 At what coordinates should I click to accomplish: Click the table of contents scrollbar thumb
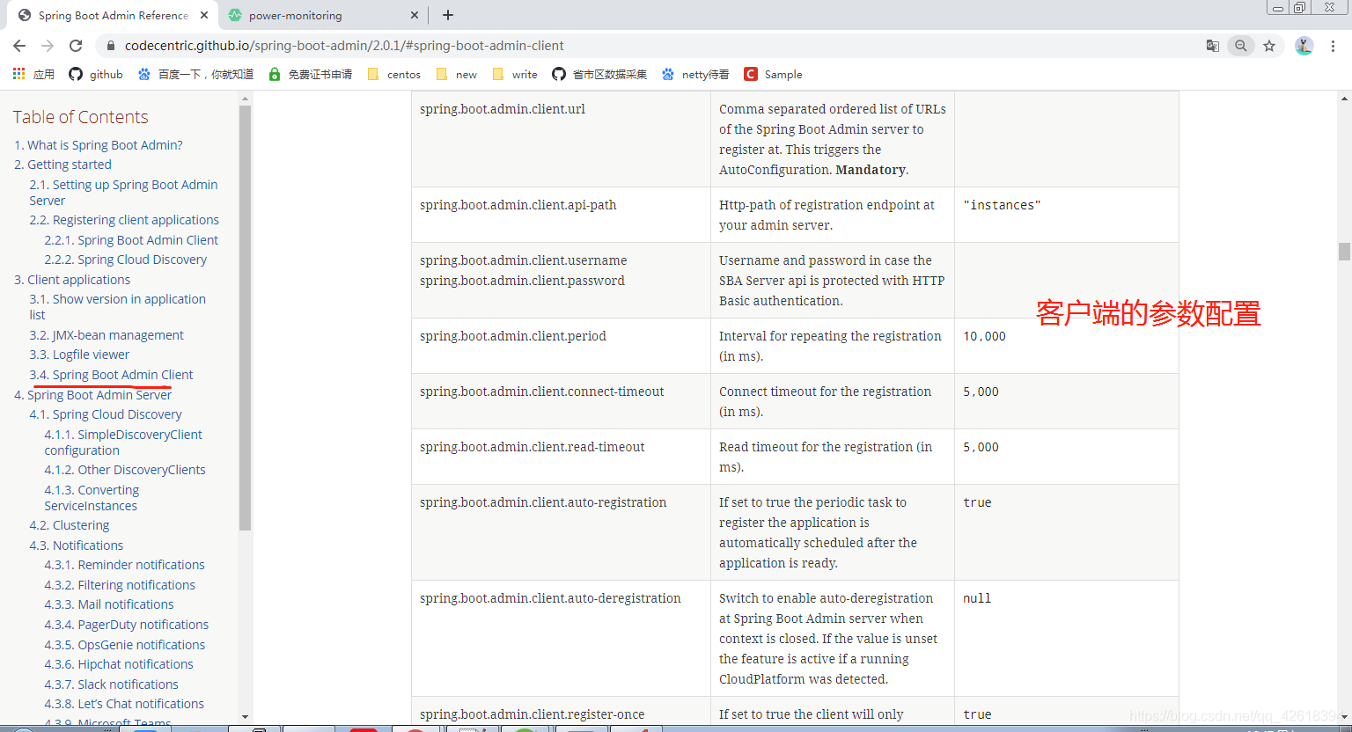pos(245,318)
